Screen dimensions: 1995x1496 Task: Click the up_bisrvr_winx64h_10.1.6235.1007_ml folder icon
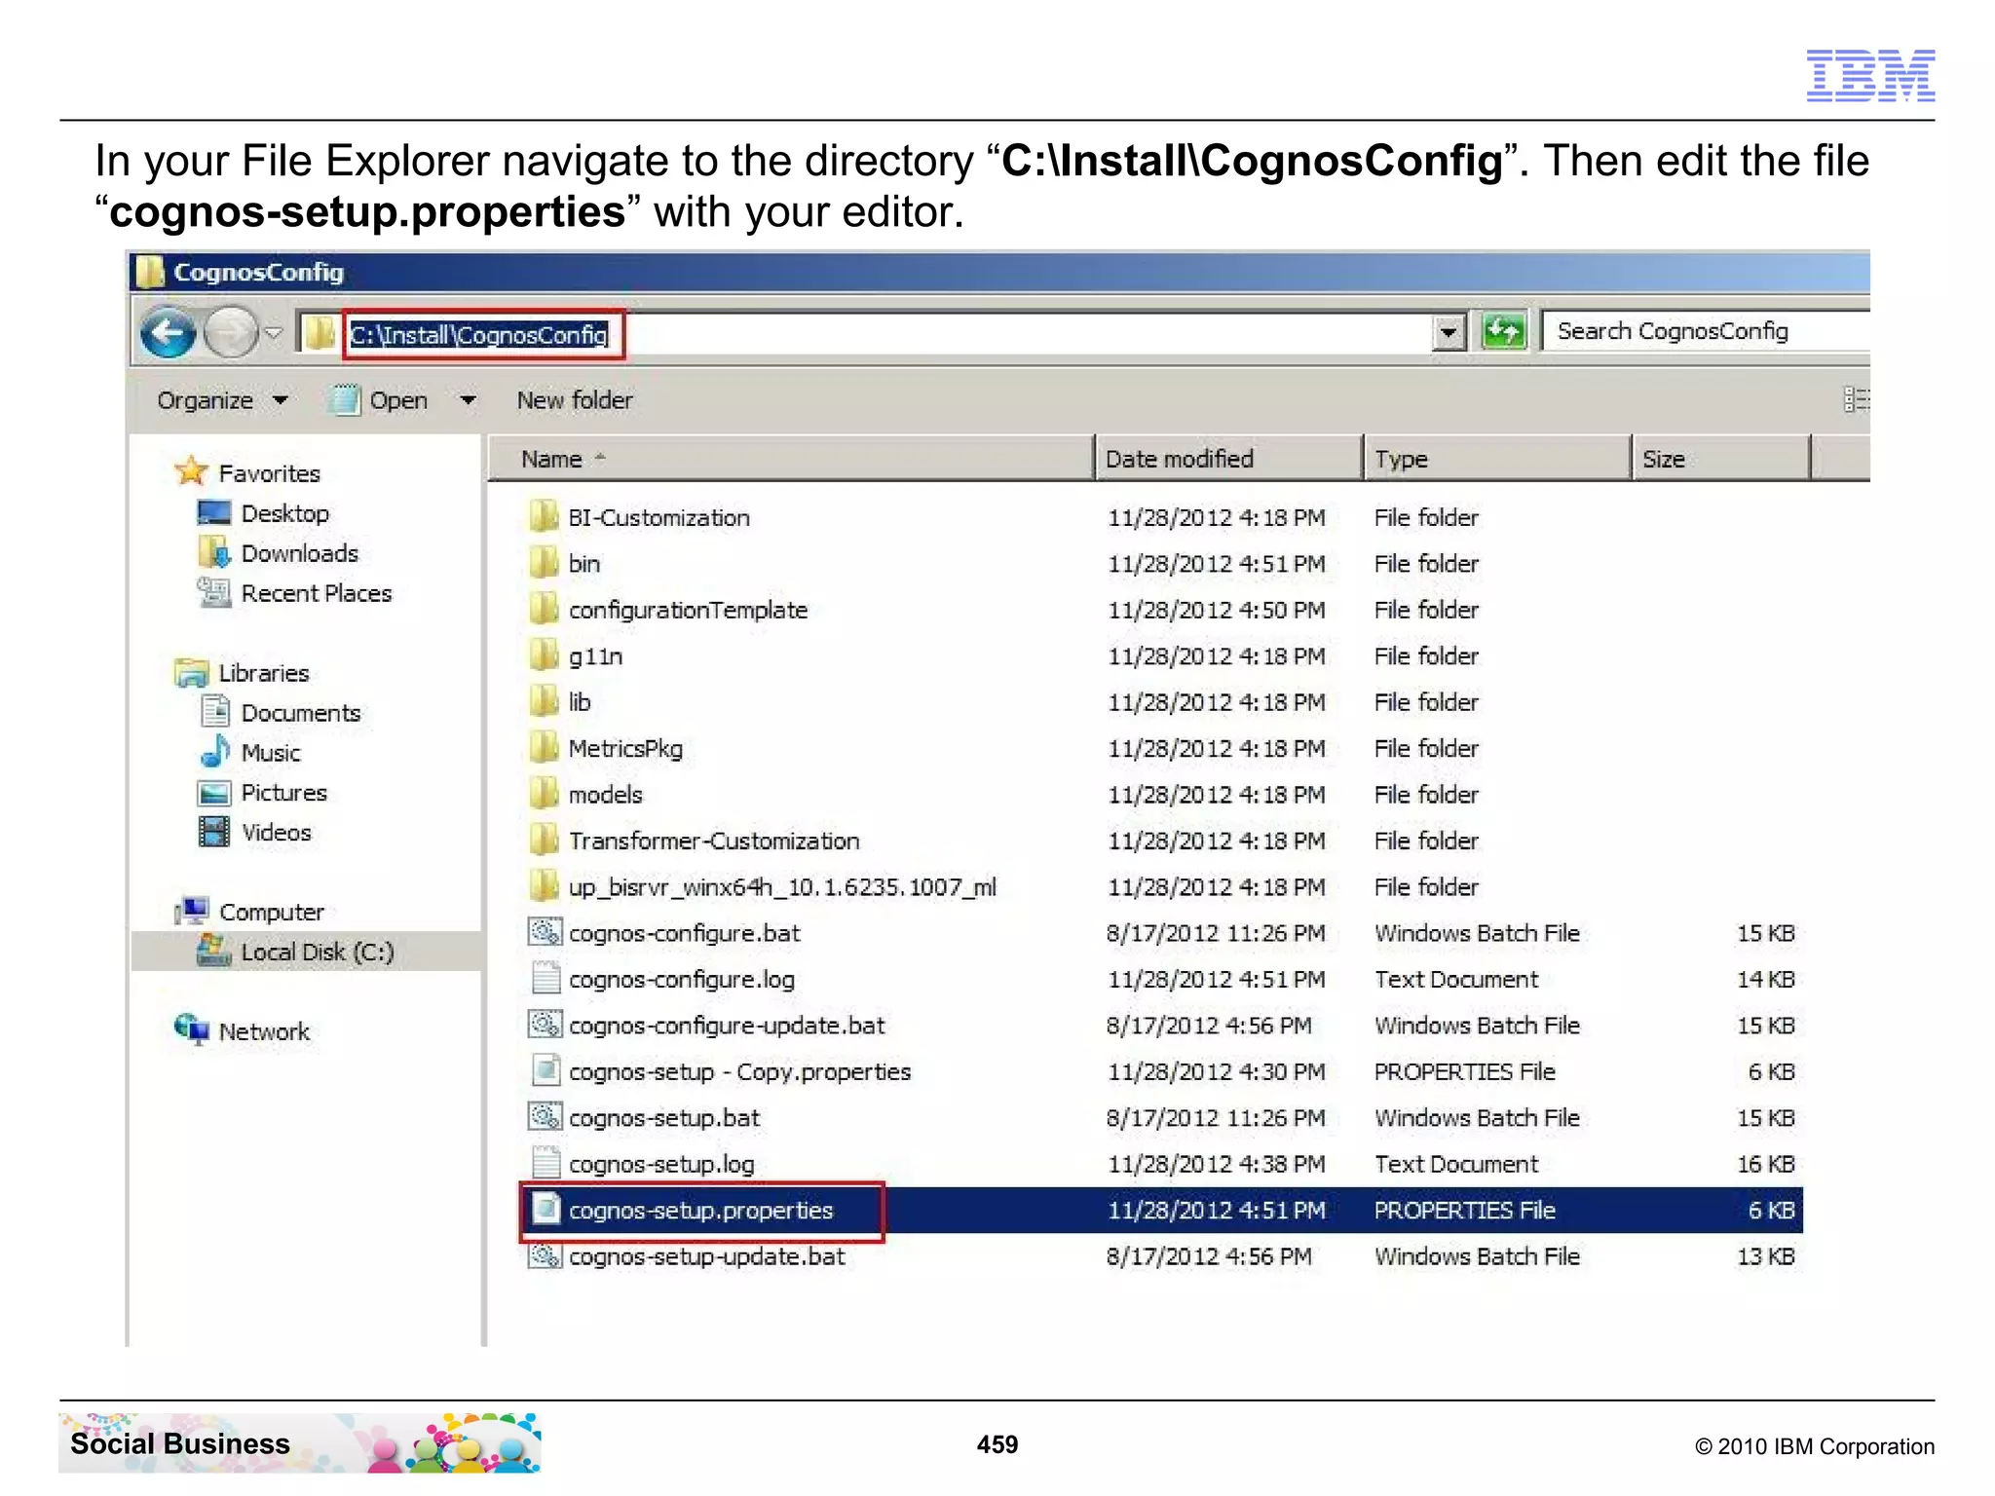[x=544, y=885]
